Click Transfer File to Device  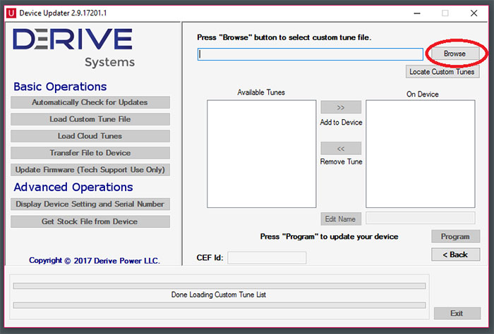(x=90, y=153)
